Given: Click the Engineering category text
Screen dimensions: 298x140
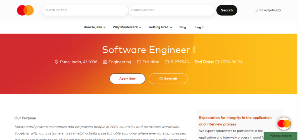Looking at the screenshot, I should (x=120, y=62).
